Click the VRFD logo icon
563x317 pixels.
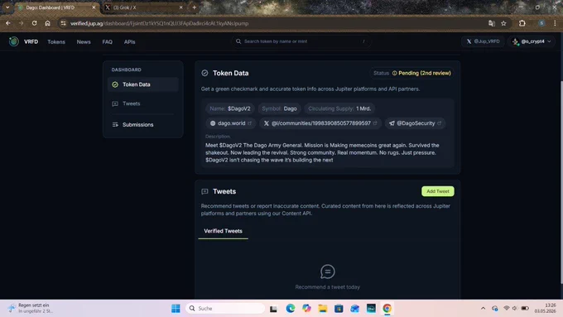click(x=13, y=41)
